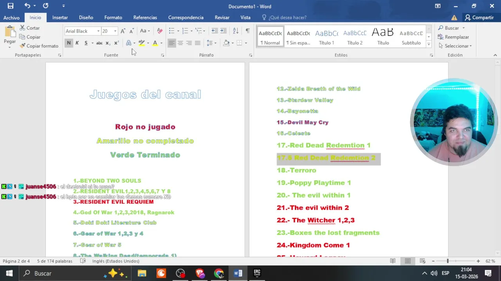Apply the Título 1 style
The height and width of the screenshot is (281, 501).
click(326, 37)
